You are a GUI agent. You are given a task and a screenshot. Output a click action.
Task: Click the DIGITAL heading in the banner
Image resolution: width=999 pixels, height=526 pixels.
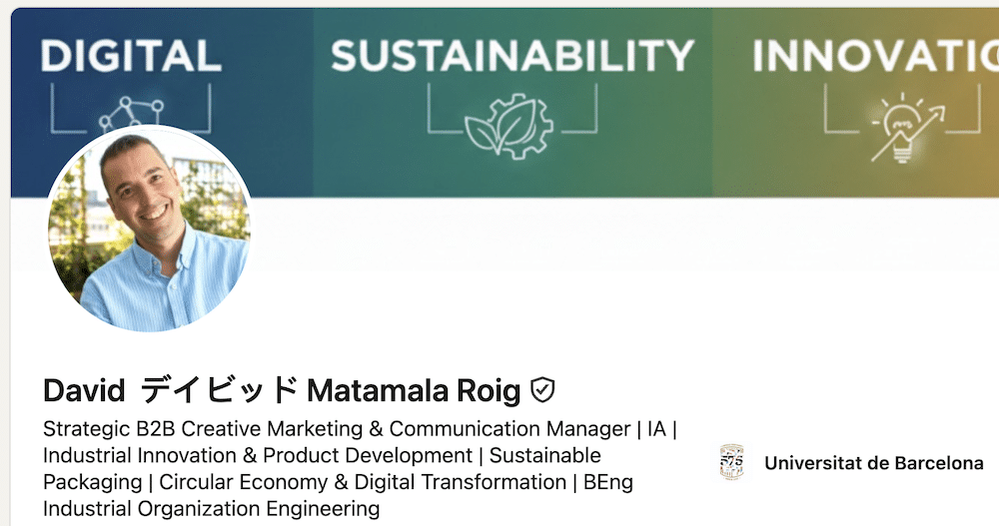point(130,56)
